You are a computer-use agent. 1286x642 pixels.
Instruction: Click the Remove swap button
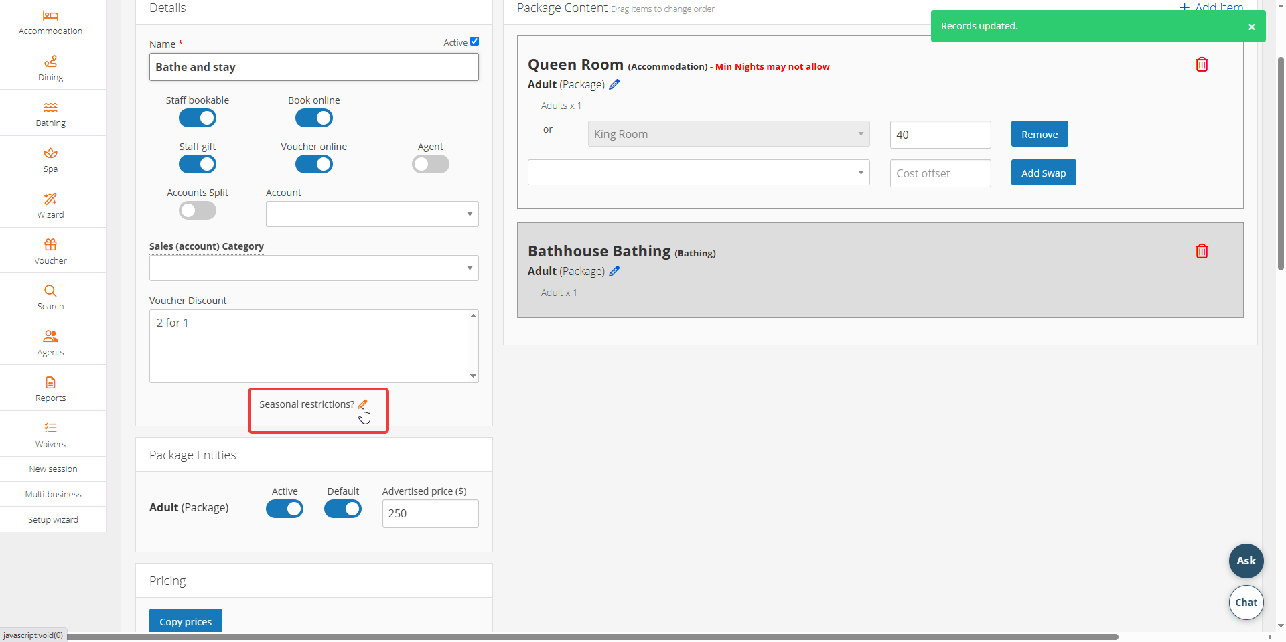pos(1040,134)
